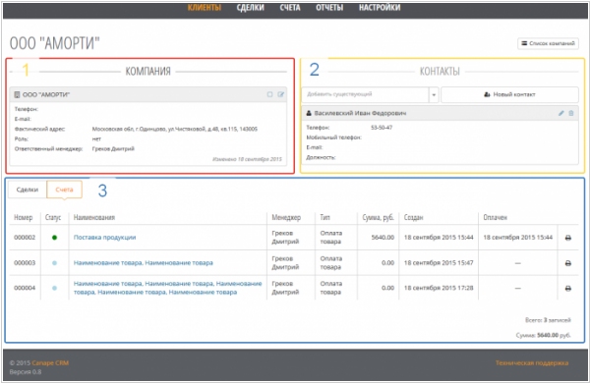590x383 pixels.
Task: Click the Менеджер column header
Action: [286, 217]
